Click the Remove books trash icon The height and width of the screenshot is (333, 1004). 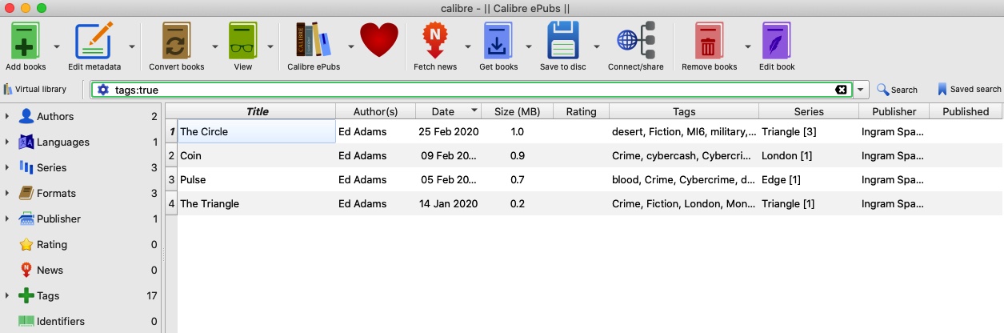pyautogui.click(x=709, y=40)
